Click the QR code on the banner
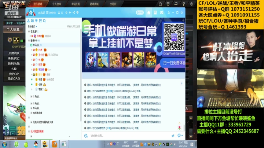Image resolution: width=264 pixels, height=148 pixels. [x=174, y=37]
